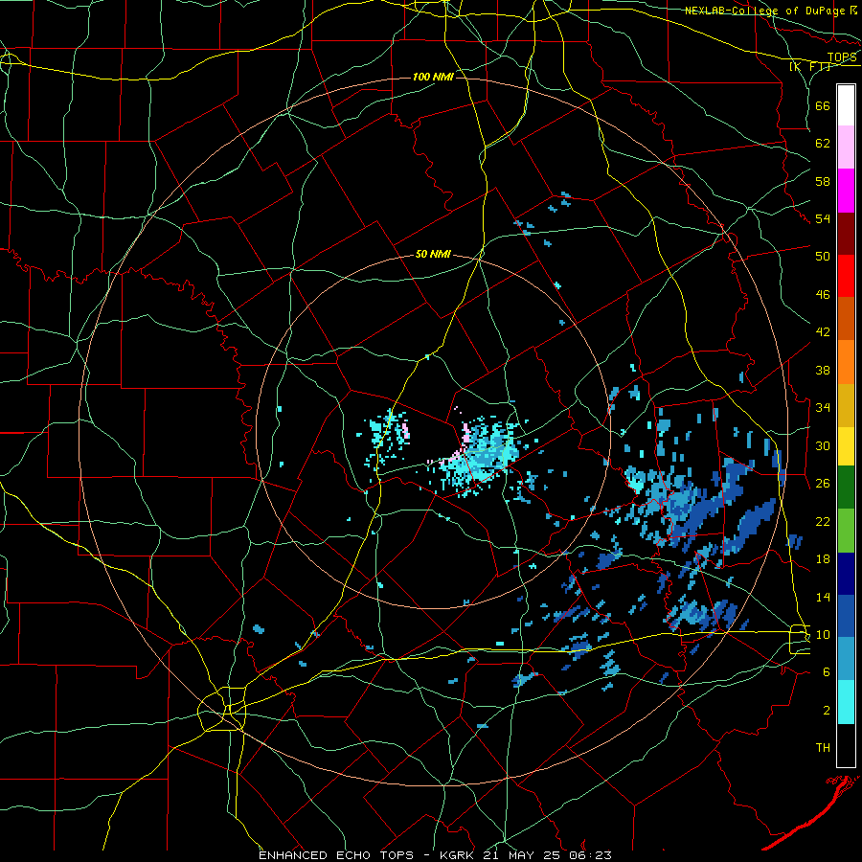
Task: Click the medium blue legend swatch
Action: tap(846, 616)
